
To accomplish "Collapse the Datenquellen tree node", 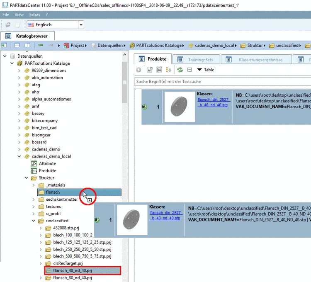I will 5,56.
